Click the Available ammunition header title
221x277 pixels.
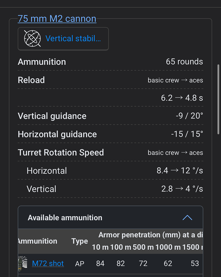(x=65, y=218)
